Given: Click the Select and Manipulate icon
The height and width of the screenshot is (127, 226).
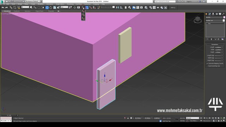Looking at the screenshot, I should pyautogui.click(x=75, y=7).
